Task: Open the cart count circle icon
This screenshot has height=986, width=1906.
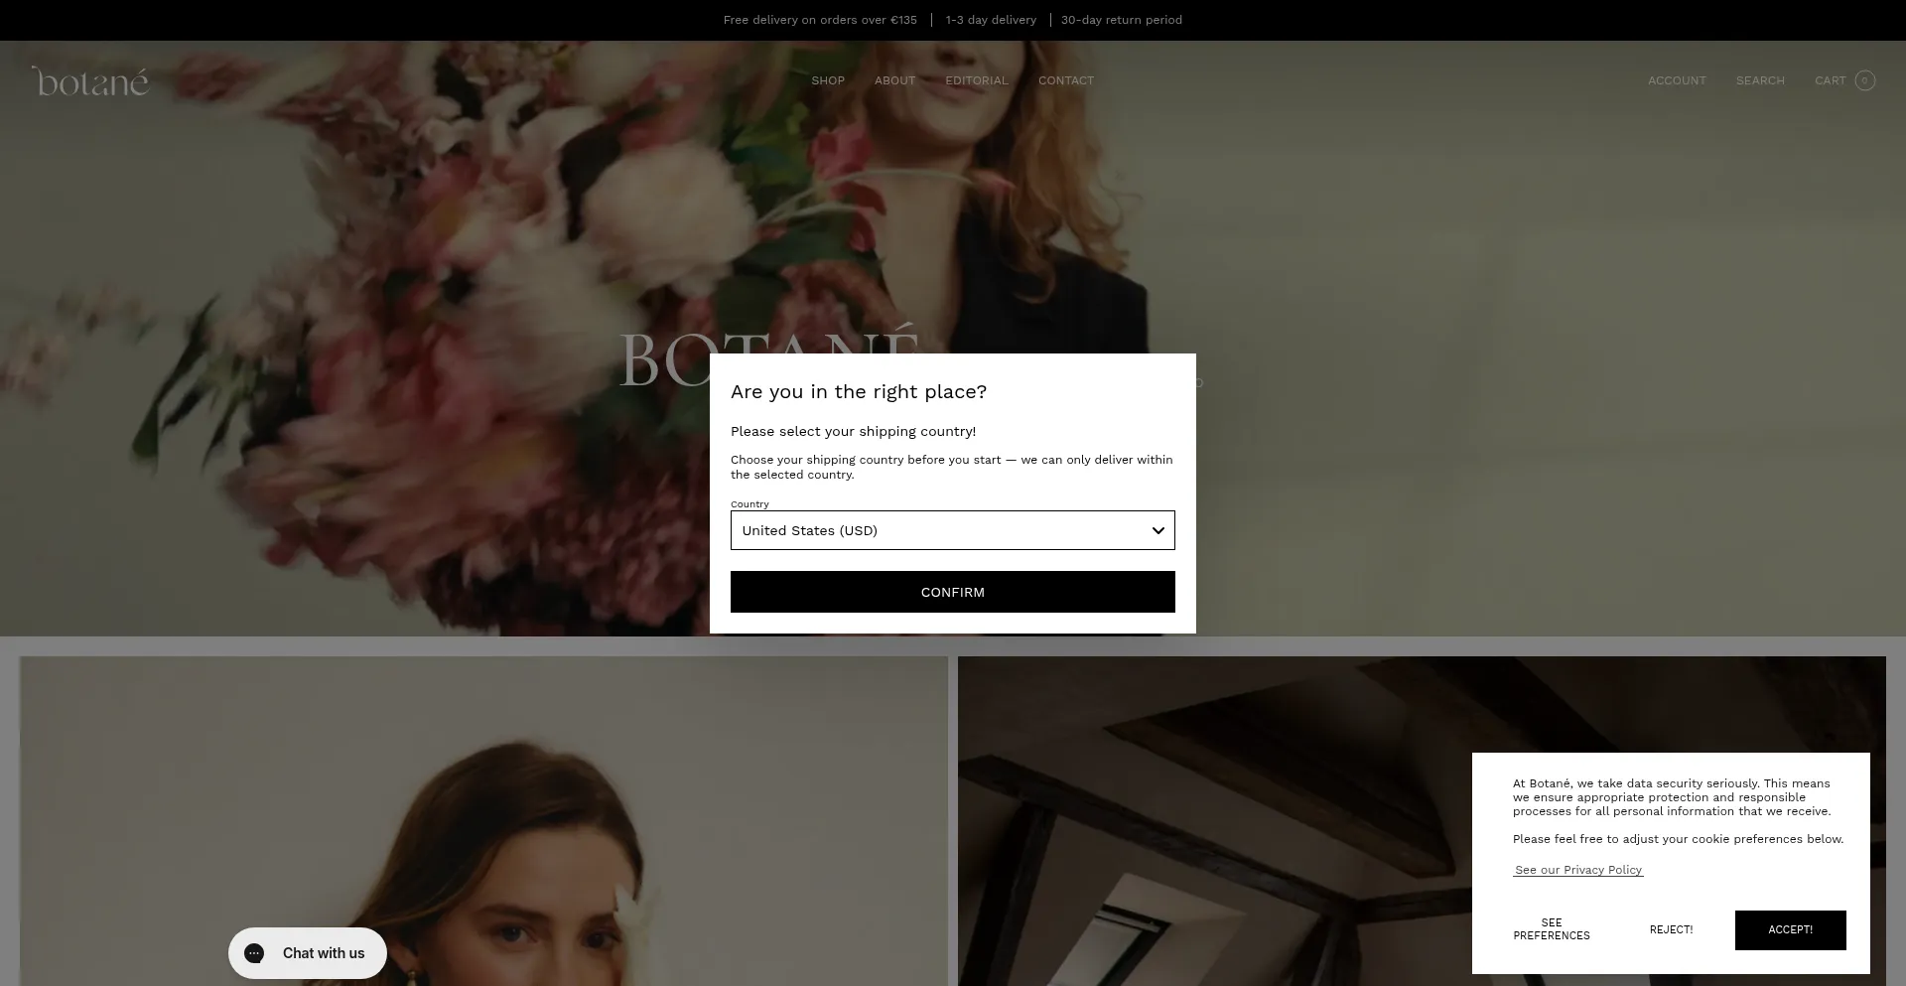Action: coord(1864,80)
